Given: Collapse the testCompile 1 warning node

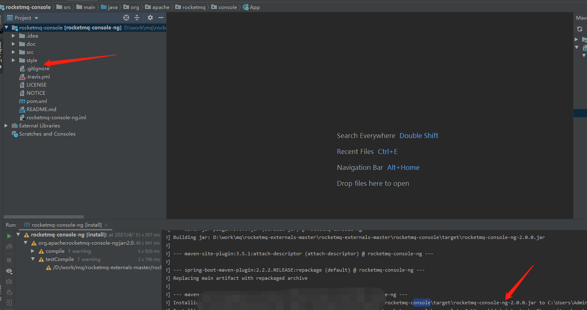Looking at the screenshot, I should (x=33, y=259).
